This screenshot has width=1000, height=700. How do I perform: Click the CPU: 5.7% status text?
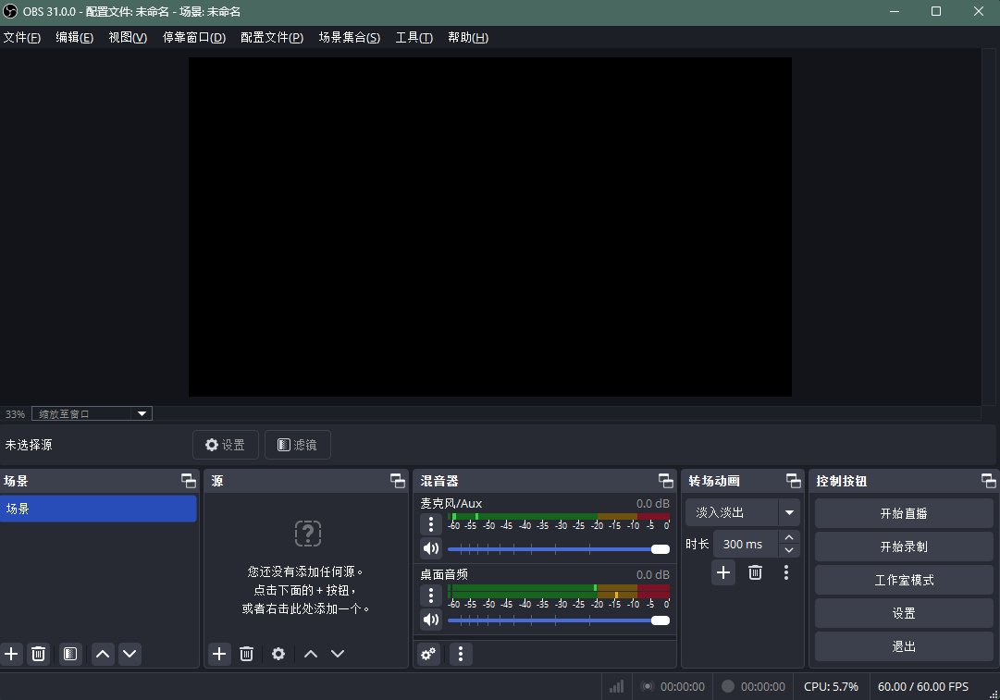click(x=831, y=687)
